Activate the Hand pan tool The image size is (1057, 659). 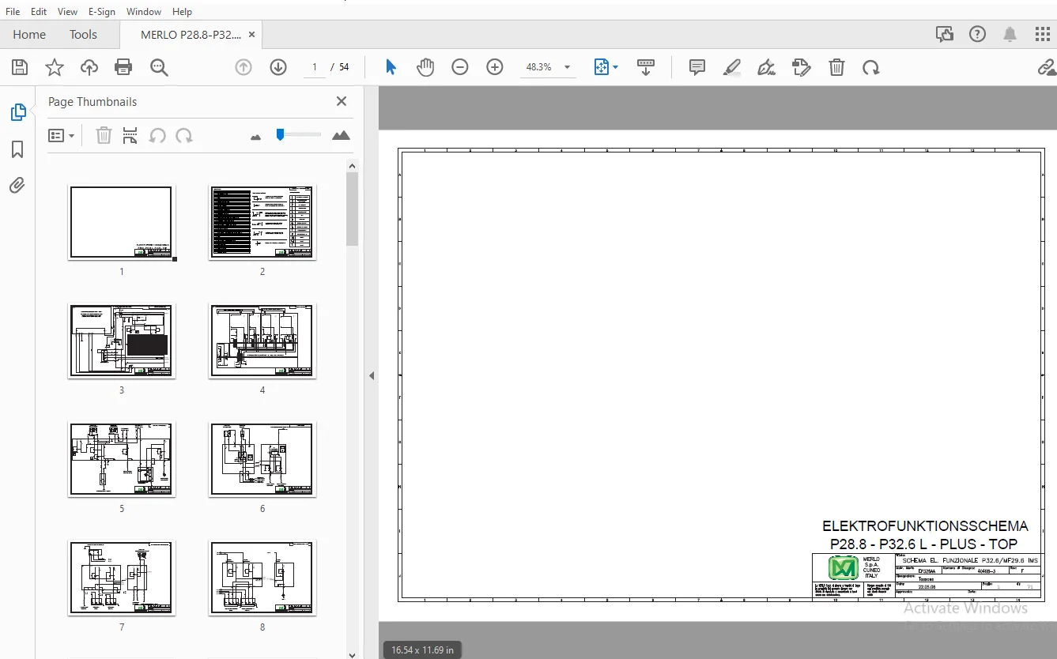pos(425,67)
